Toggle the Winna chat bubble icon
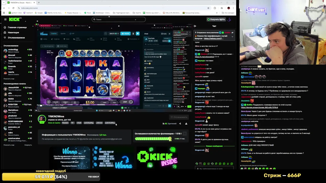The image size is (326, 183). [138, 34]
